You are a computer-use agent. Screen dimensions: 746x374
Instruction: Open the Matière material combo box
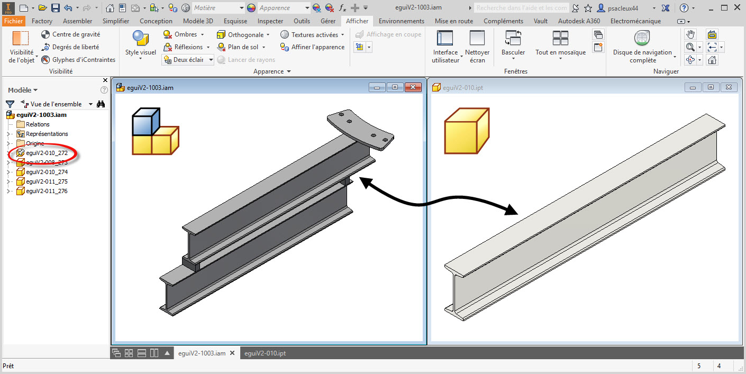[218, 8]
